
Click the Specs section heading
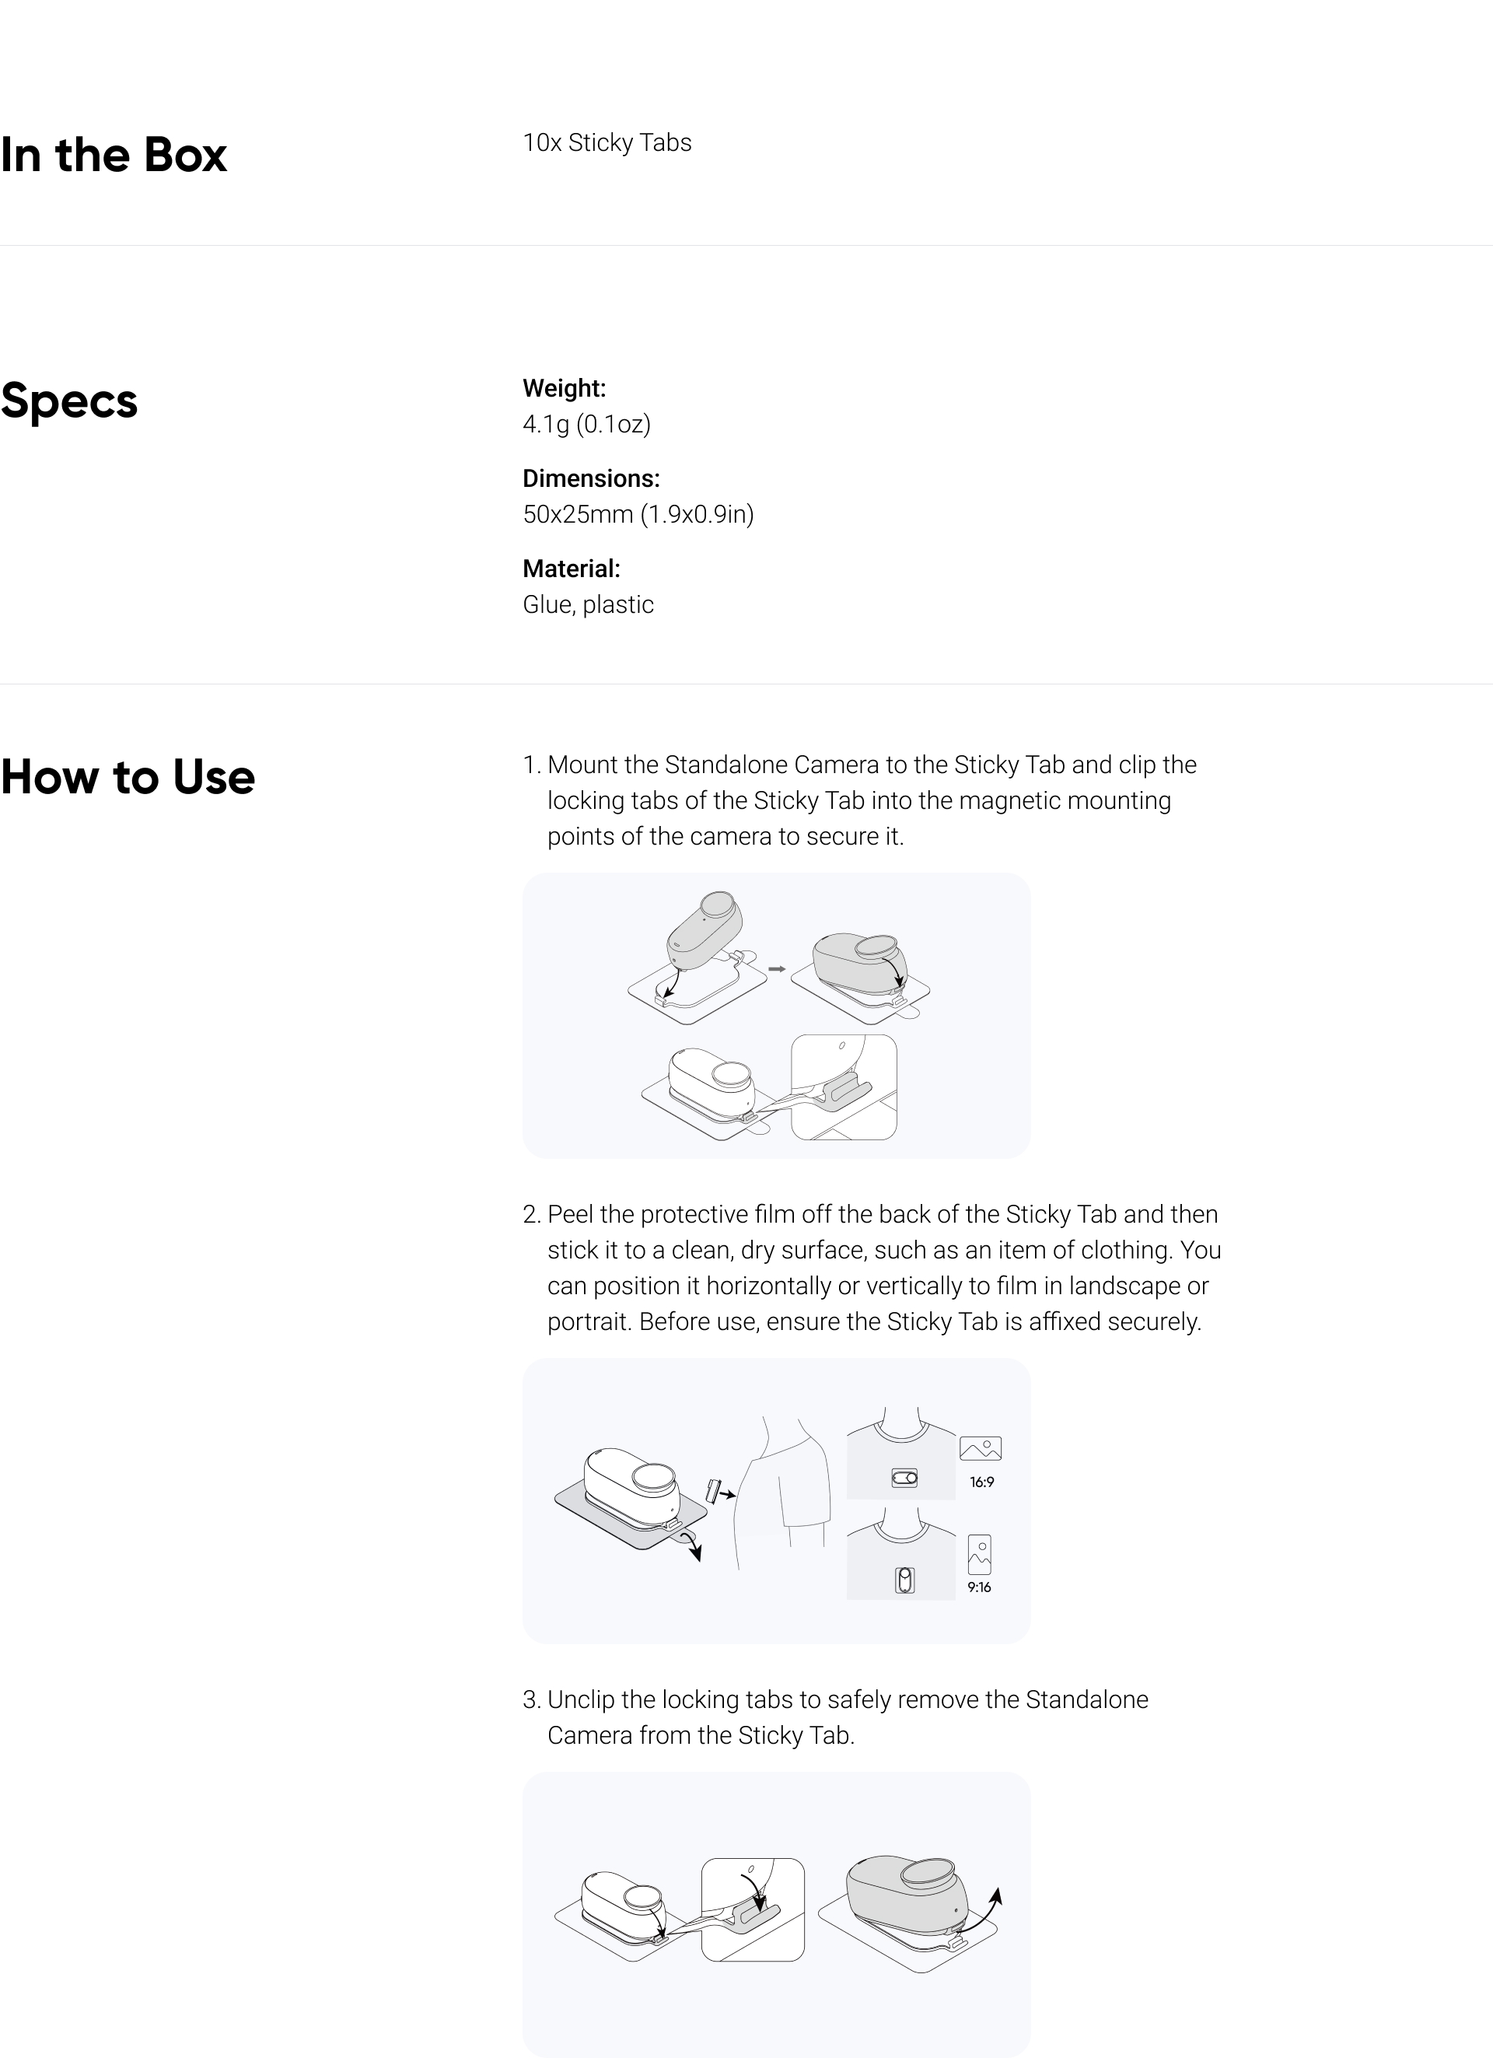point(69,400)
